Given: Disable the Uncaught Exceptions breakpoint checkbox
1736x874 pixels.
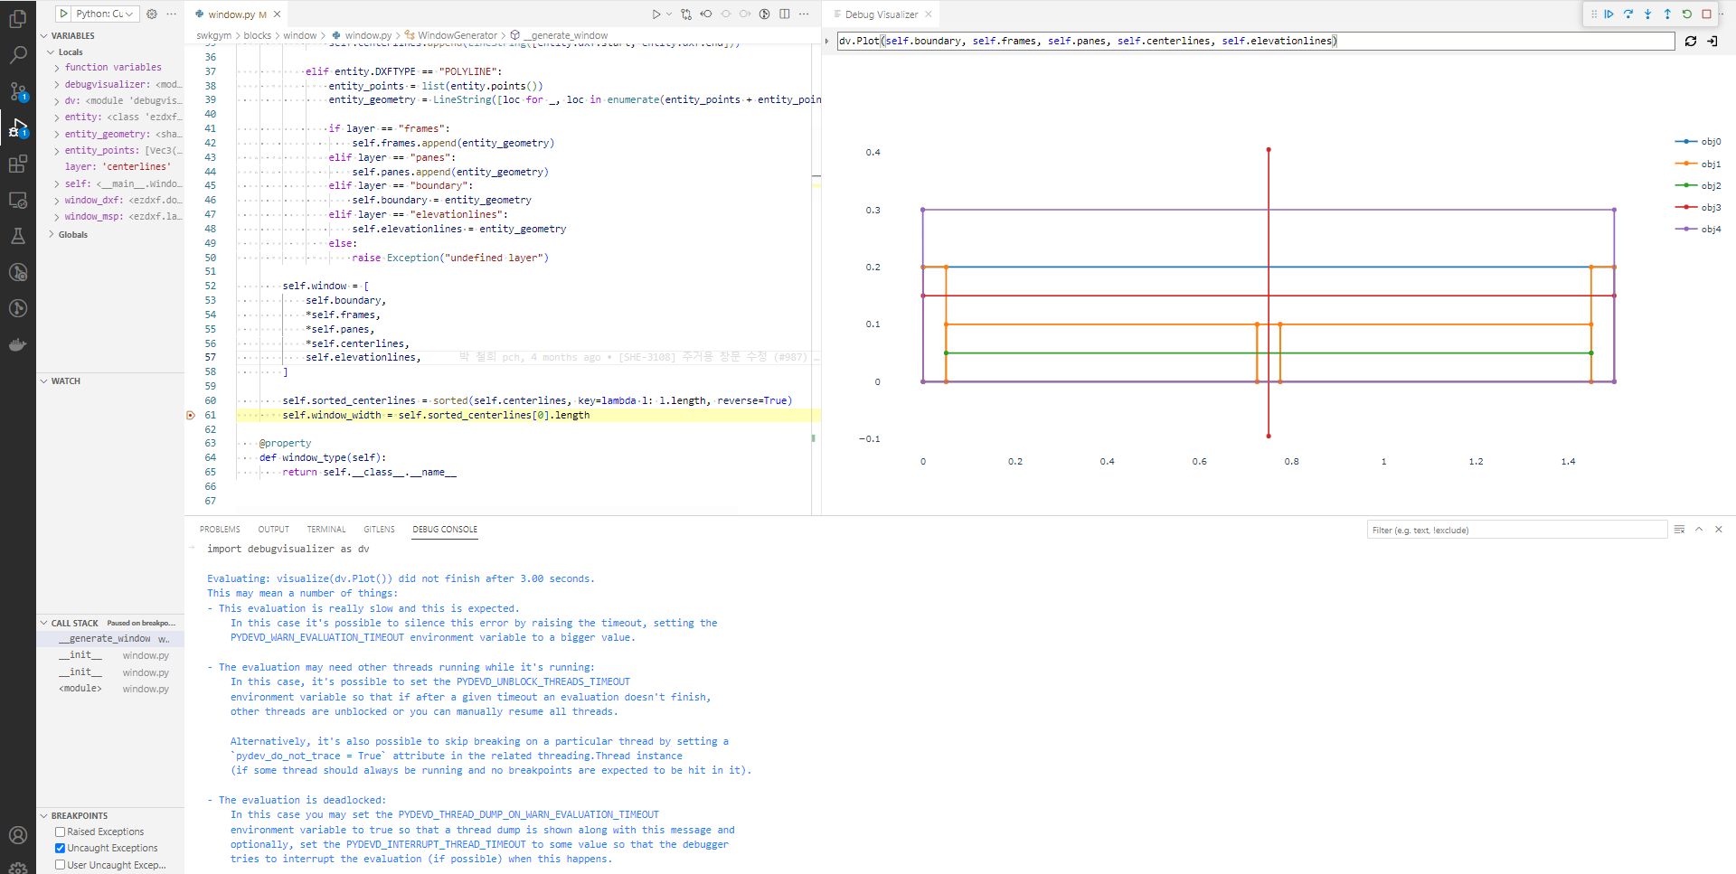Looking at the screenshot, I should (60, 848).
